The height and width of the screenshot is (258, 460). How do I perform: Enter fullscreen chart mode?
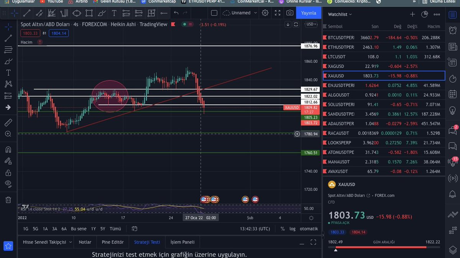click(278, 13)
